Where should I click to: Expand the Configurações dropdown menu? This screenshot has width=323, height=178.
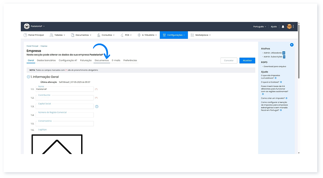[174, 35]
